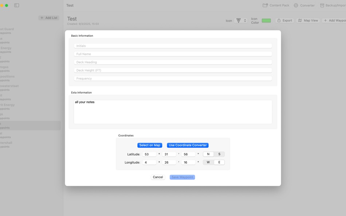This screenshot has height=216, width=346.
Task: Open the Icon picker dropdown
Action: [x=241, y=20]
